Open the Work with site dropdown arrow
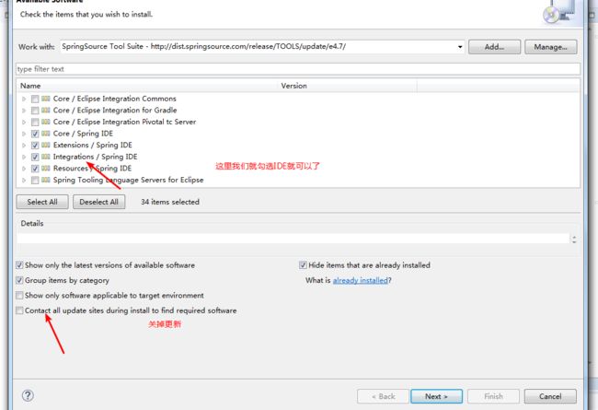 (x=460, y=47)
